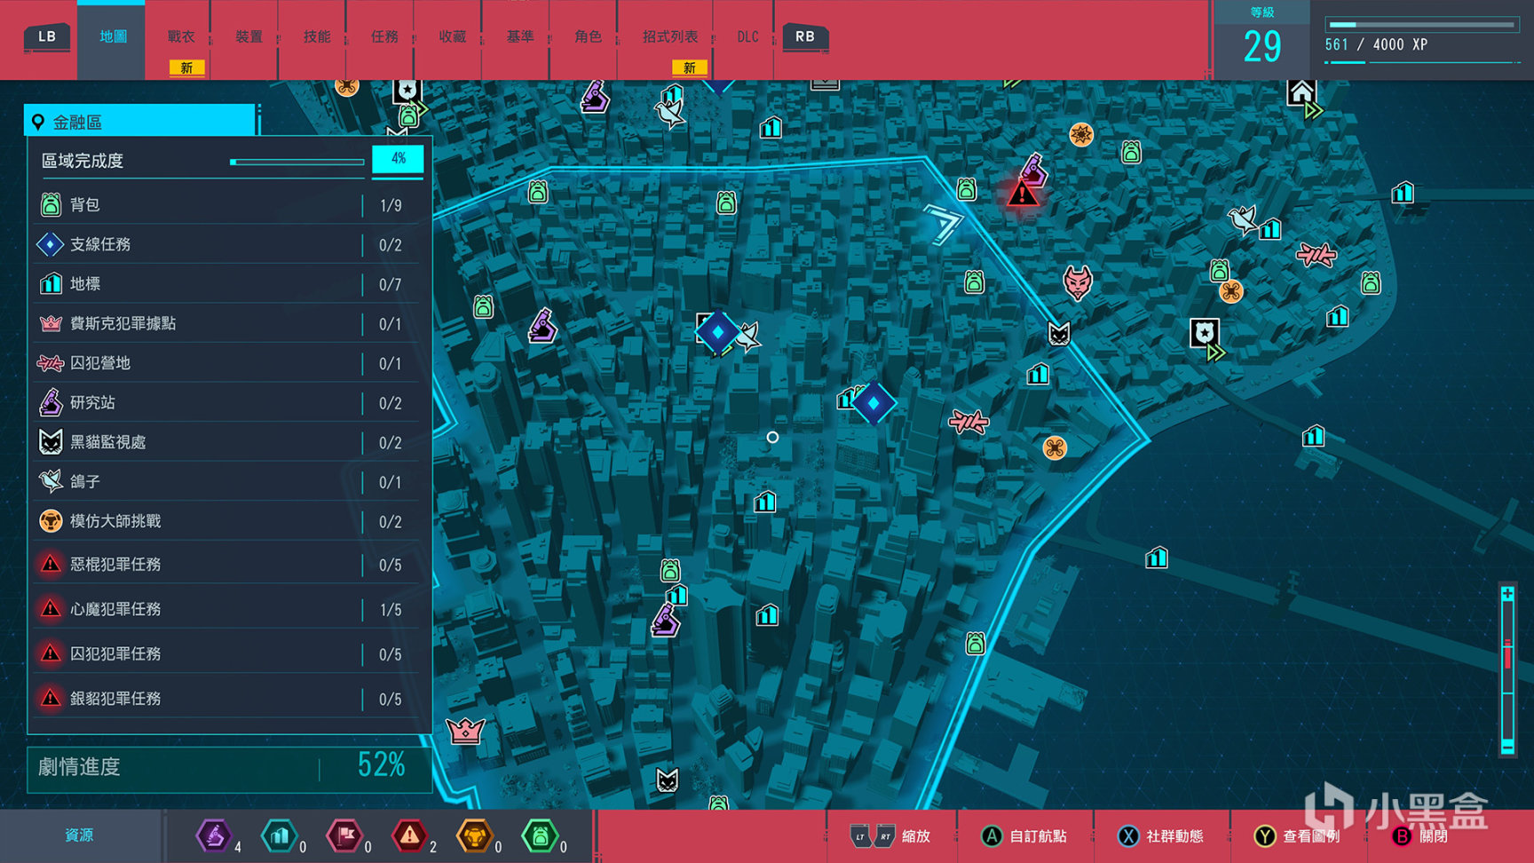The image size is (1534, 863).
Task: Click the cat icon in the 黑貓監視處 row
Action: [x=51, y=442]
